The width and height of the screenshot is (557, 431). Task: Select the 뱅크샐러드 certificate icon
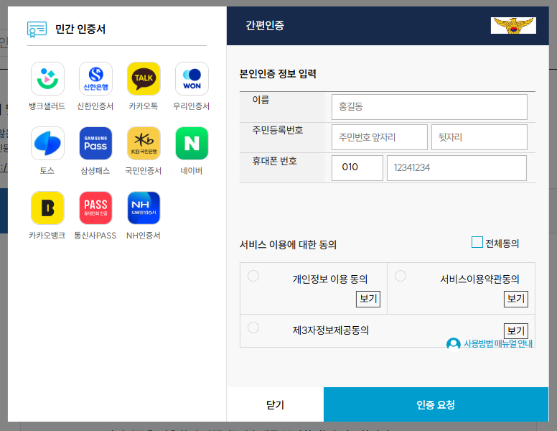47,78
